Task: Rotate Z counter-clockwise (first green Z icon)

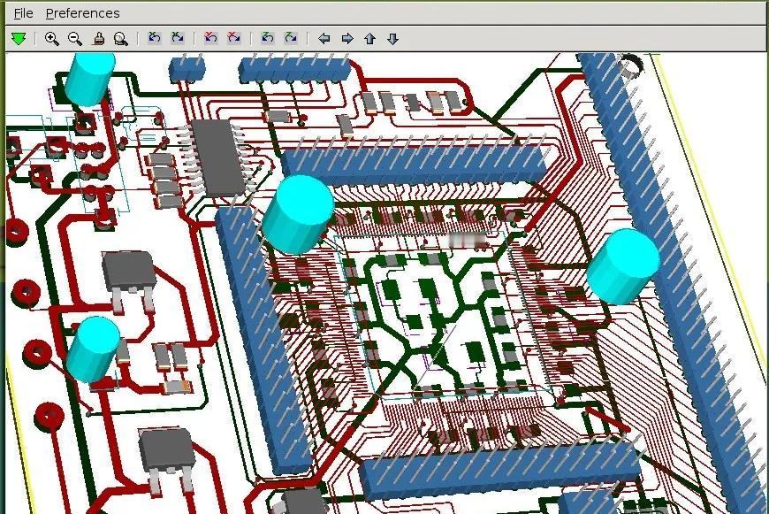Action: click(x=268, y=38)
